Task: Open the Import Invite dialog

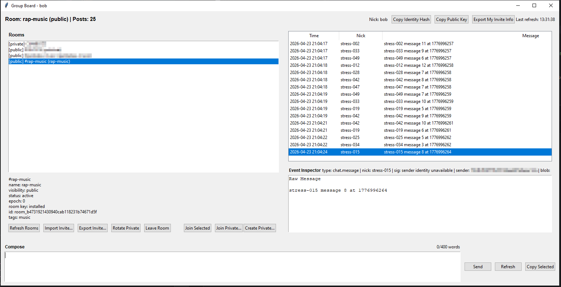Action: click(x=59, y=228)
